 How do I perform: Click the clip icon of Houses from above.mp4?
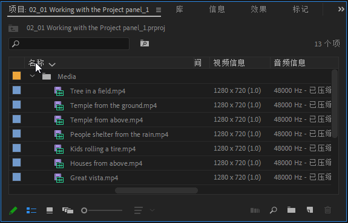pyautogui.click(x=59, y=163)
